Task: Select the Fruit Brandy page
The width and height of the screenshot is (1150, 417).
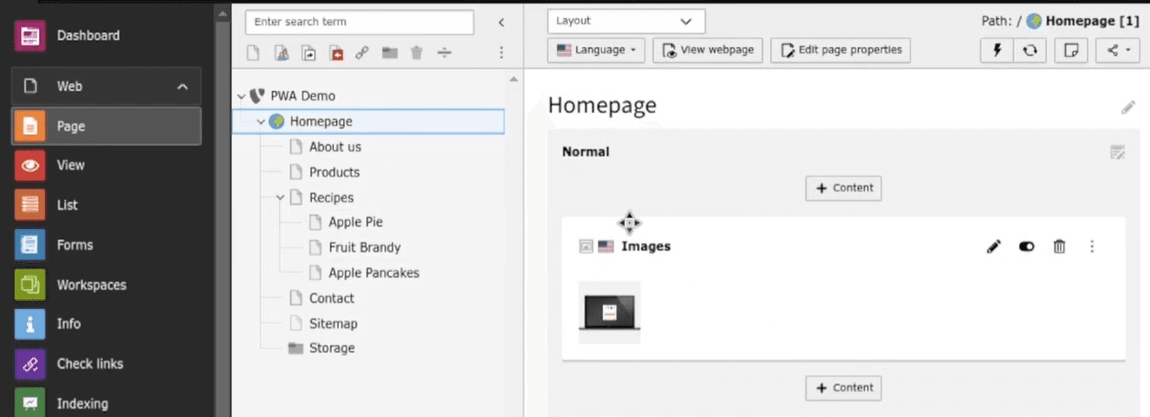Action: coord(364,247)
